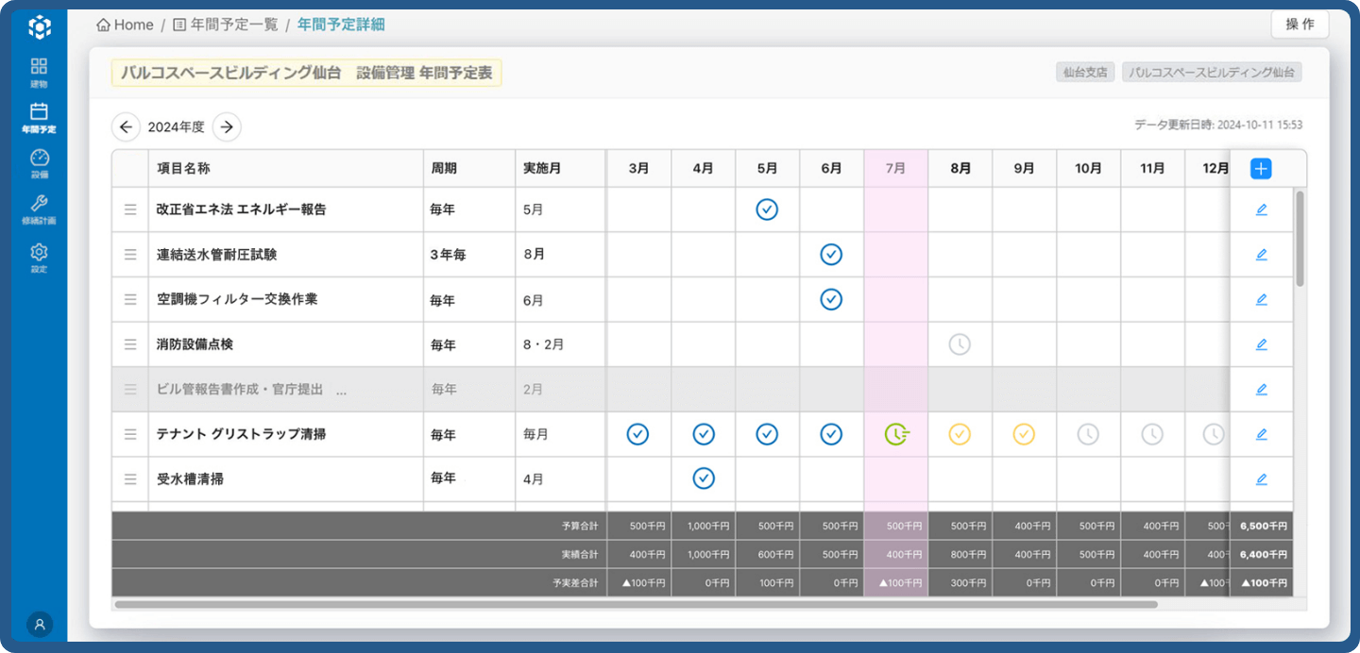Toggle May checkmark for 改正省エネ法 エネルギー報告
This screenshot has width=1360, height=653.
pyautogui.click(x=767, y=209)
